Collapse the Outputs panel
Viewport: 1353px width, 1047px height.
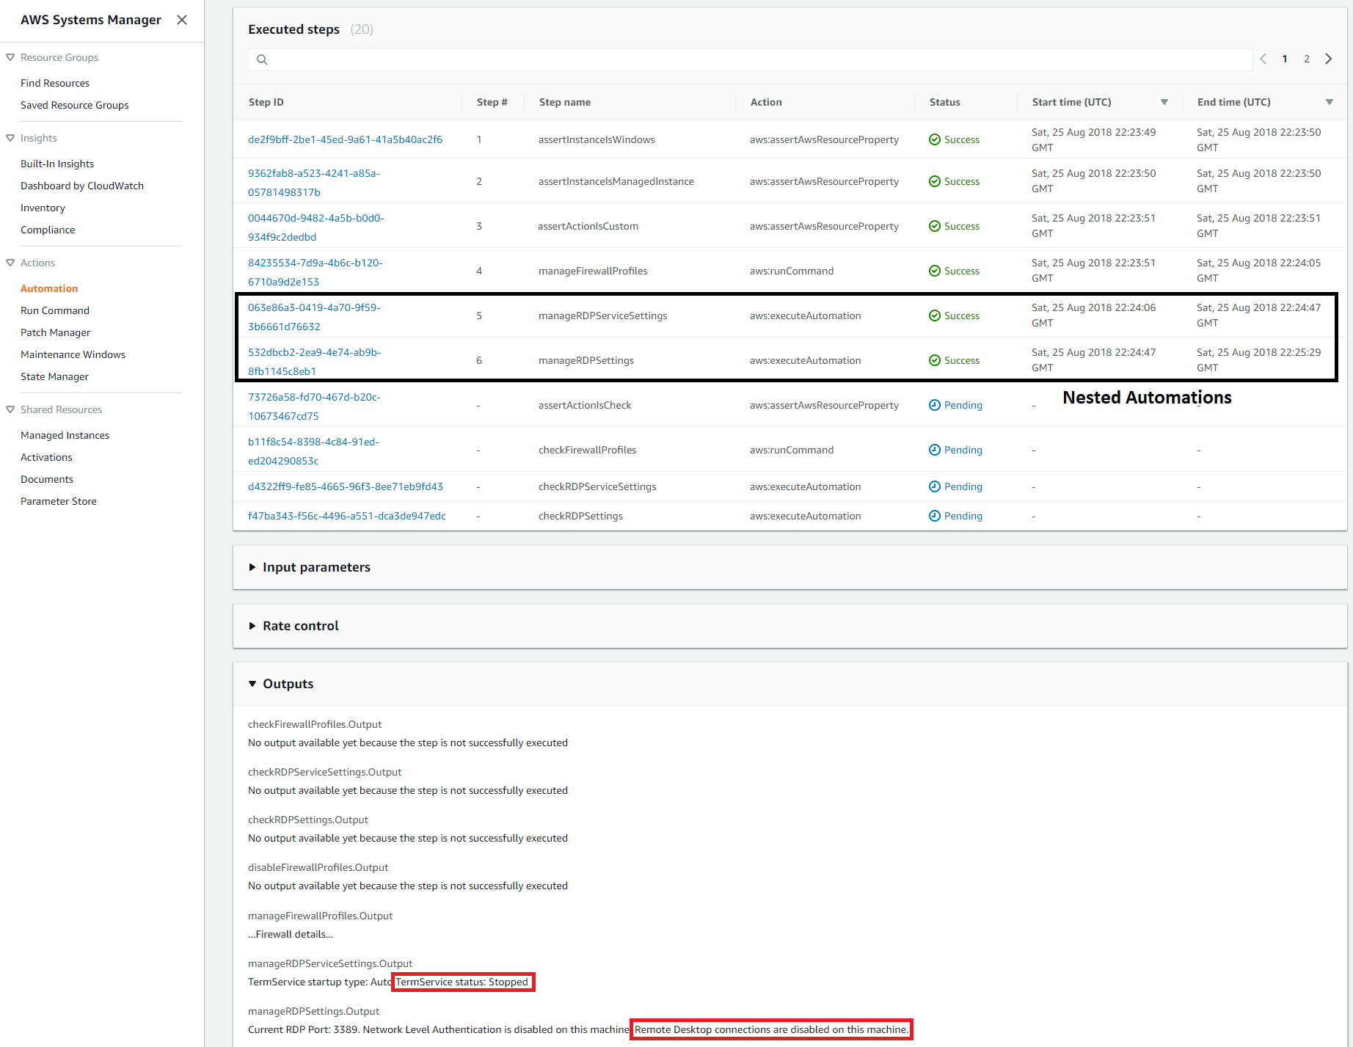click(252, 684)
